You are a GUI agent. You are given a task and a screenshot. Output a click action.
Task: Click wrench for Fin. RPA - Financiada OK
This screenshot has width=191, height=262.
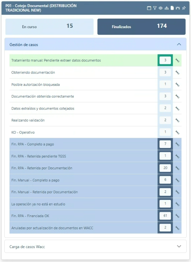coord(177,216)
